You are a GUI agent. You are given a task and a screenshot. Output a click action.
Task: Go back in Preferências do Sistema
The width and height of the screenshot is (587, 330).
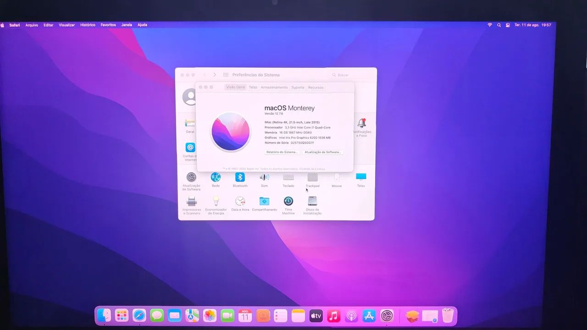coord(205,75)
